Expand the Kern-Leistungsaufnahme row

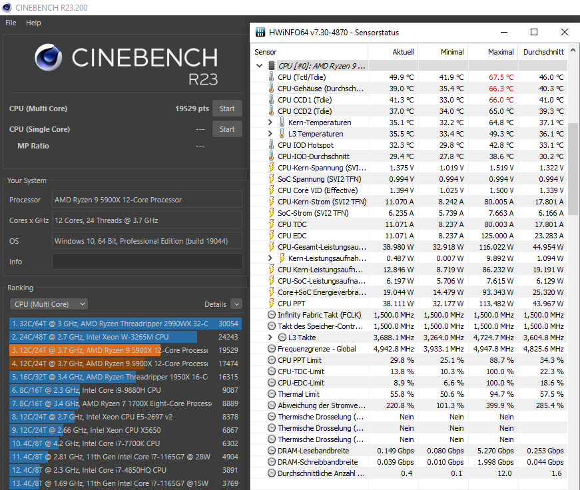click(270, 258)
